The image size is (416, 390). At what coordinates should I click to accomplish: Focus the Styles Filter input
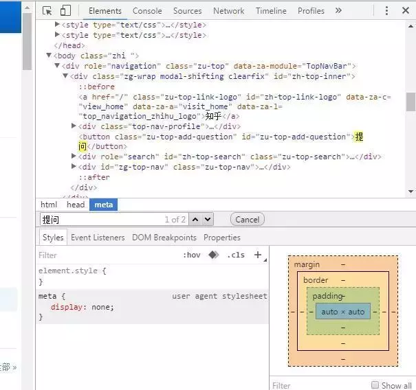pos(106,255)
